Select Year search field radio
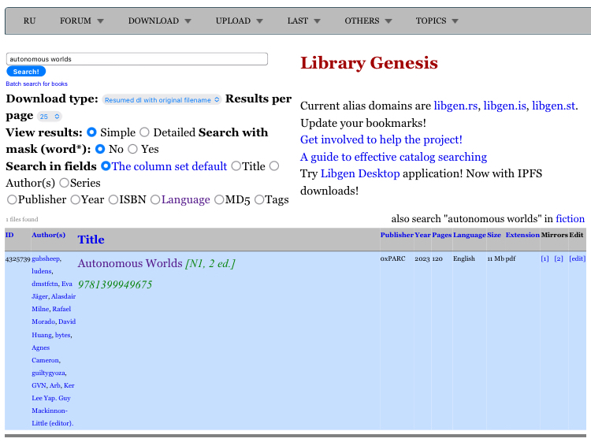 [76, 199]
